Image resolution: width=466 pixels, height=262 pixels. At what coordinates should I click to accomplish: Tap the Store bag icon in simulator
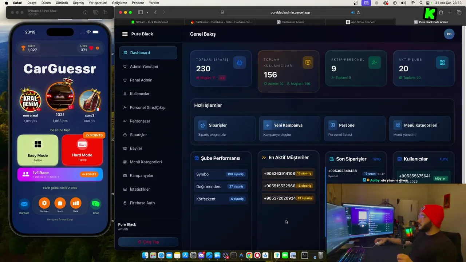click(x=60, y=203)
